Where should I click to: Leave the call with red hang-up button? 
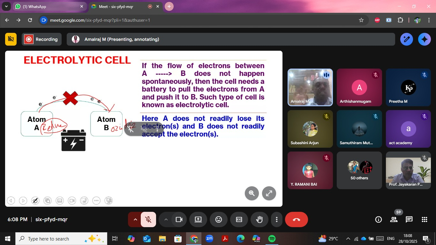click(x=296, y=219)
